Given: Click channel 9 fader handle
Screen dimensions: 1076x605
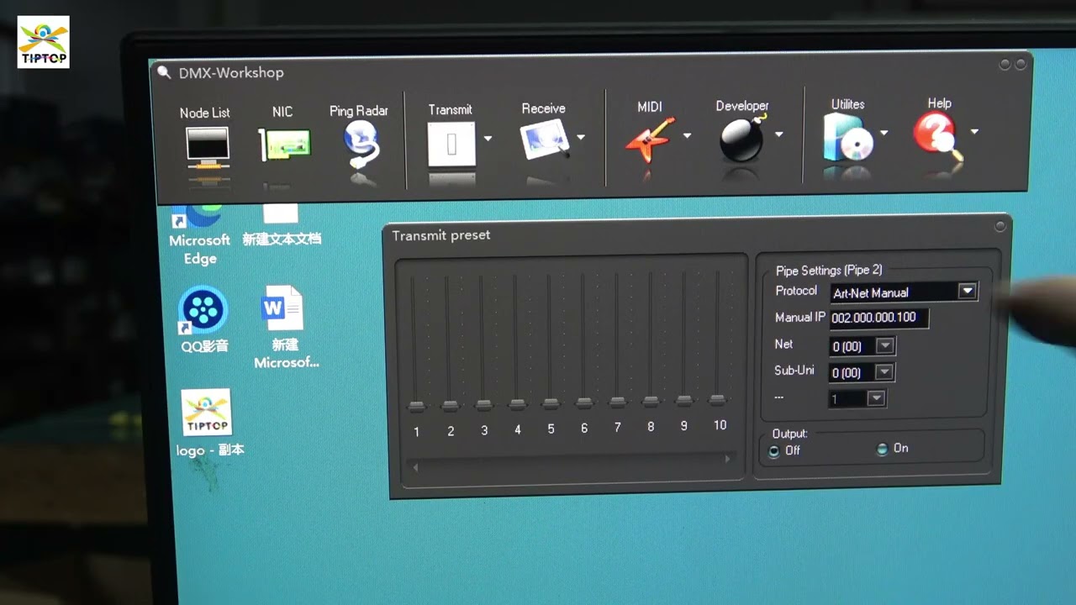Looking at the screenshot, I should click(x=684, y=400).
